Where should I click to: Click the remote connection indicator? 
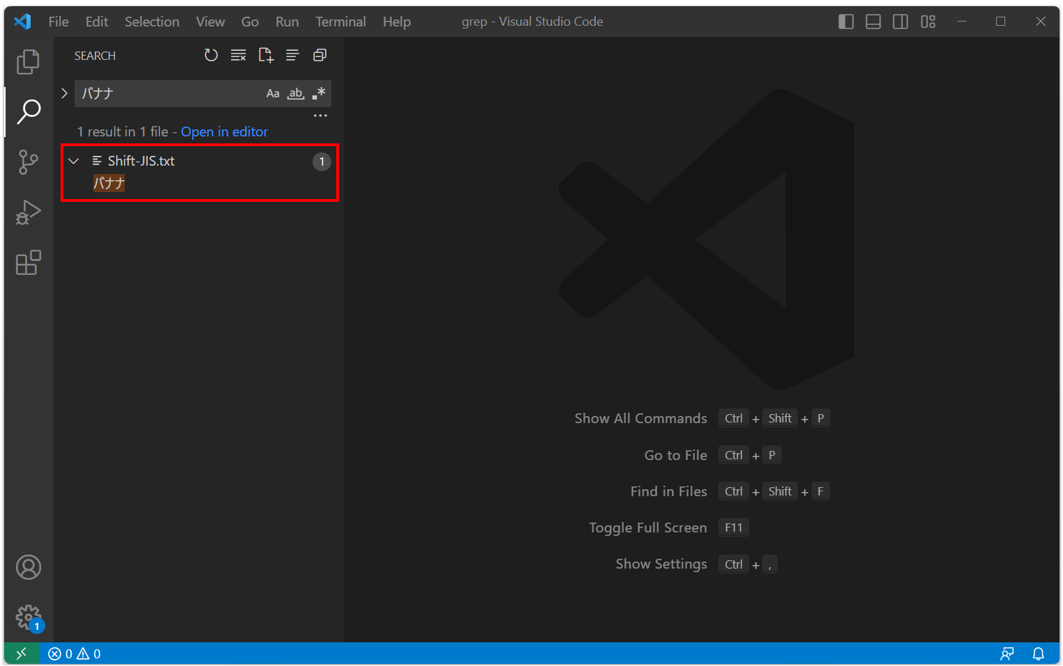[x=21, y=653]
